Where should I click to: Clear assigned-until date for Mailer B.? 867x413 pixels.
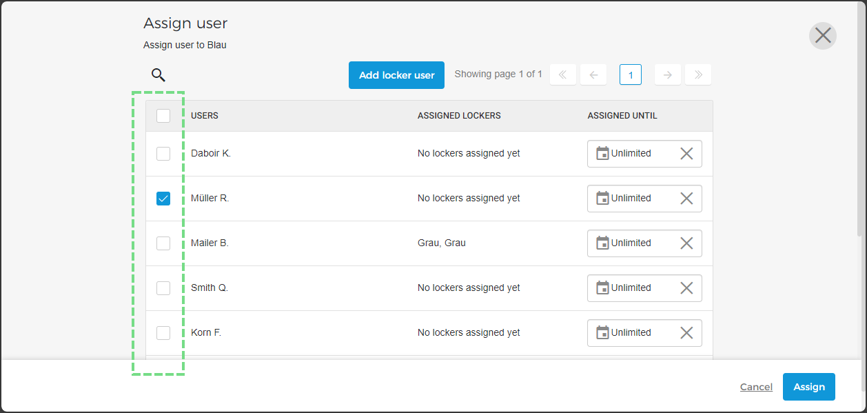click(686, 243)
